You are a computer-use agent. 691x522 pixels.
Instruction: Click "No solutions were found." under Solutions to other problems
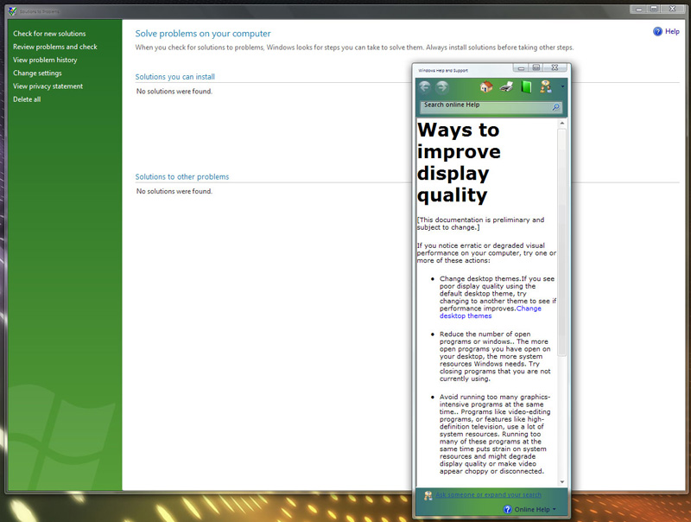[174, 191]
